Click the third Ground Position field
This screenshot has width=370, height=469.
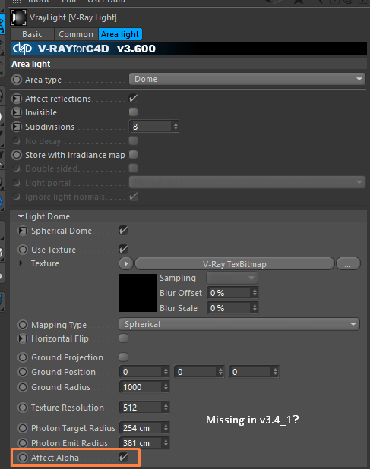tap(251, 372)
